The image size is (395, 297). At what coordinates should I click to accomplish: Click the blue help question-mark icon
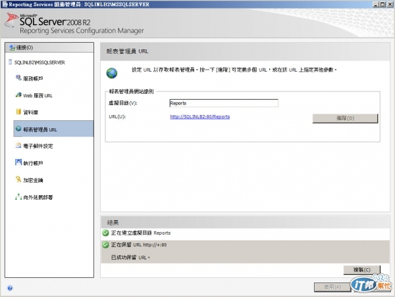pyautogui.click(x=10, y=288)
